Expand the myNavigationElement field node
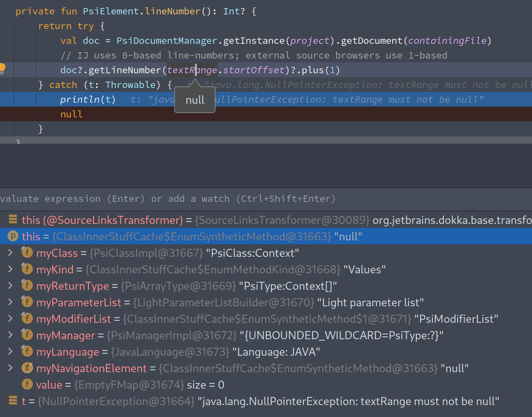The width and height of the screenshot is (532, 417). pyautogui.click(x=10, y=368)
